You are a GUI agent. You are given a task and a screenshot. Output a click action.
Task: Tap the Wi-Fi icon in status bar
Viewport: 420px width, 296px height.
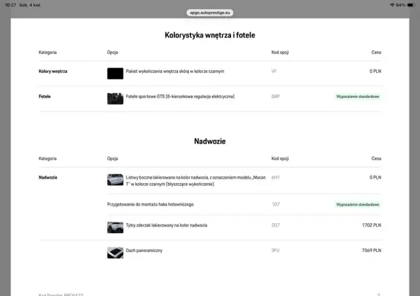(392, 5)
